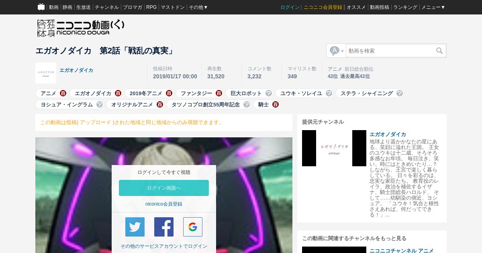482x253 pixels.
Task: Go to 生放送 in top navigation
Action: click(x=84, y=7)
